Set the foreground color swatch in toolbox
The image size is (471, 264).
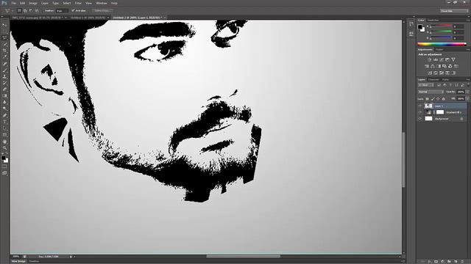(3, 158)
